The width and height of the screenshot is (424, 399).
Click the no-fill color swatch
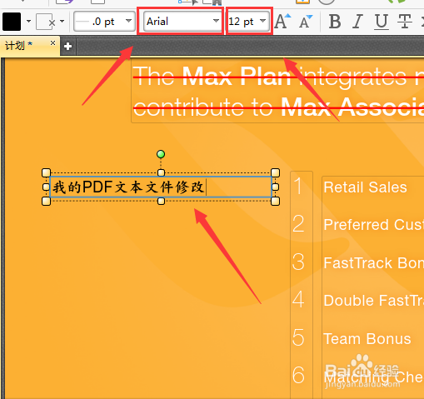[x=46, y=22]
